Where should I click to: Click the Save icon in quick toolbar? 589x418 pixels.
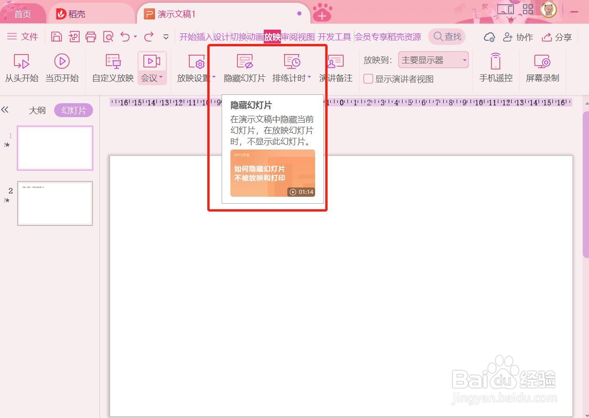(x=56, y=37)
